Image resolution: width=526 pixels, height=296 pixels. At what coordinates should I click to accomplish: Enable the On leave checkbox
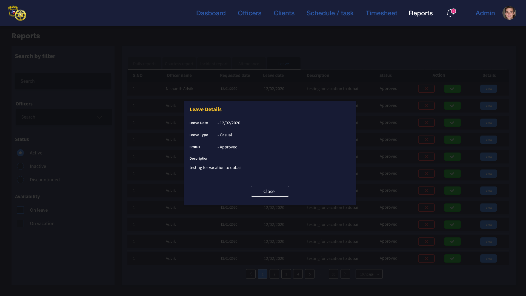pos(21,210)
